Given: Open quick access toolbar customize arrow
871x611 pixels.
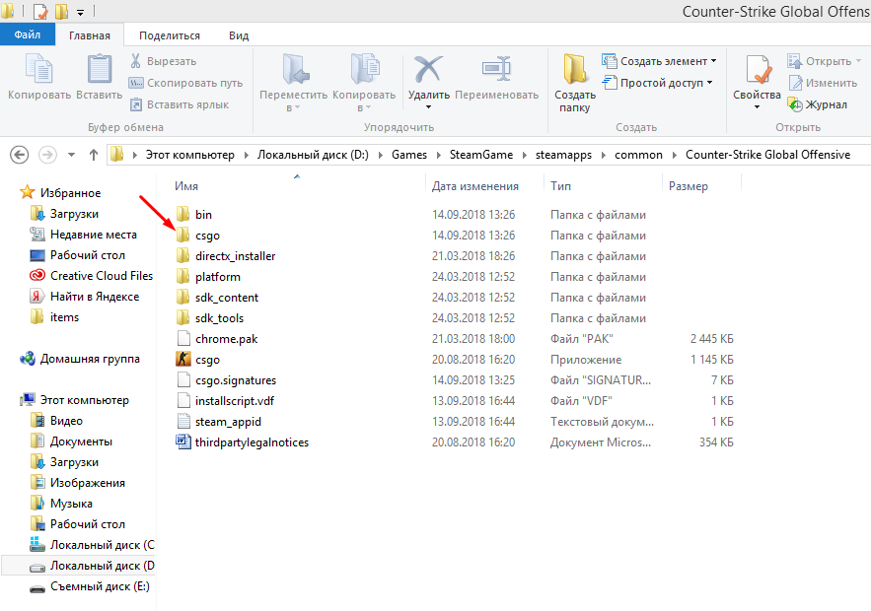Looking at the screenshot, I should (81, 12).
